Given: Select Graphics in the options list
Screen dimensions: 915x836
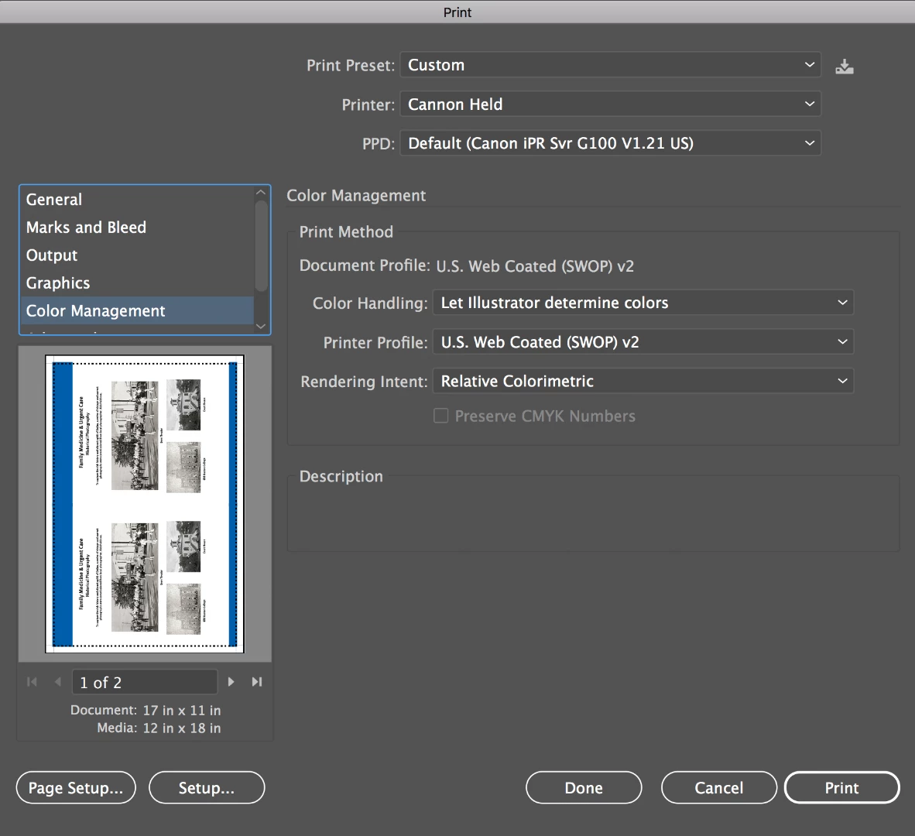Looking at the screenshot, I should click(x=137, y=283).
